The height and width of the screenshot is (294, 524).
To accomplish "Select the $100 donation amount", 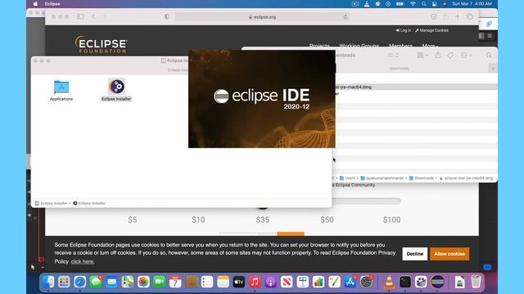I will 391,220.
